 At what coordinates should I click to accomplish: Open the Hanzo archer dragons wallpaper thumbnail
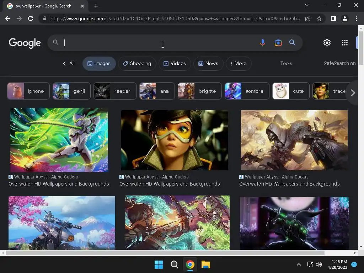[177, 223]
